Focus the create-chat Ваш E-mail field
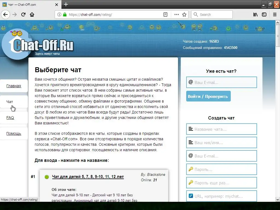The width and height of the screenshot is (280, 210). click(x=221, y=156)
